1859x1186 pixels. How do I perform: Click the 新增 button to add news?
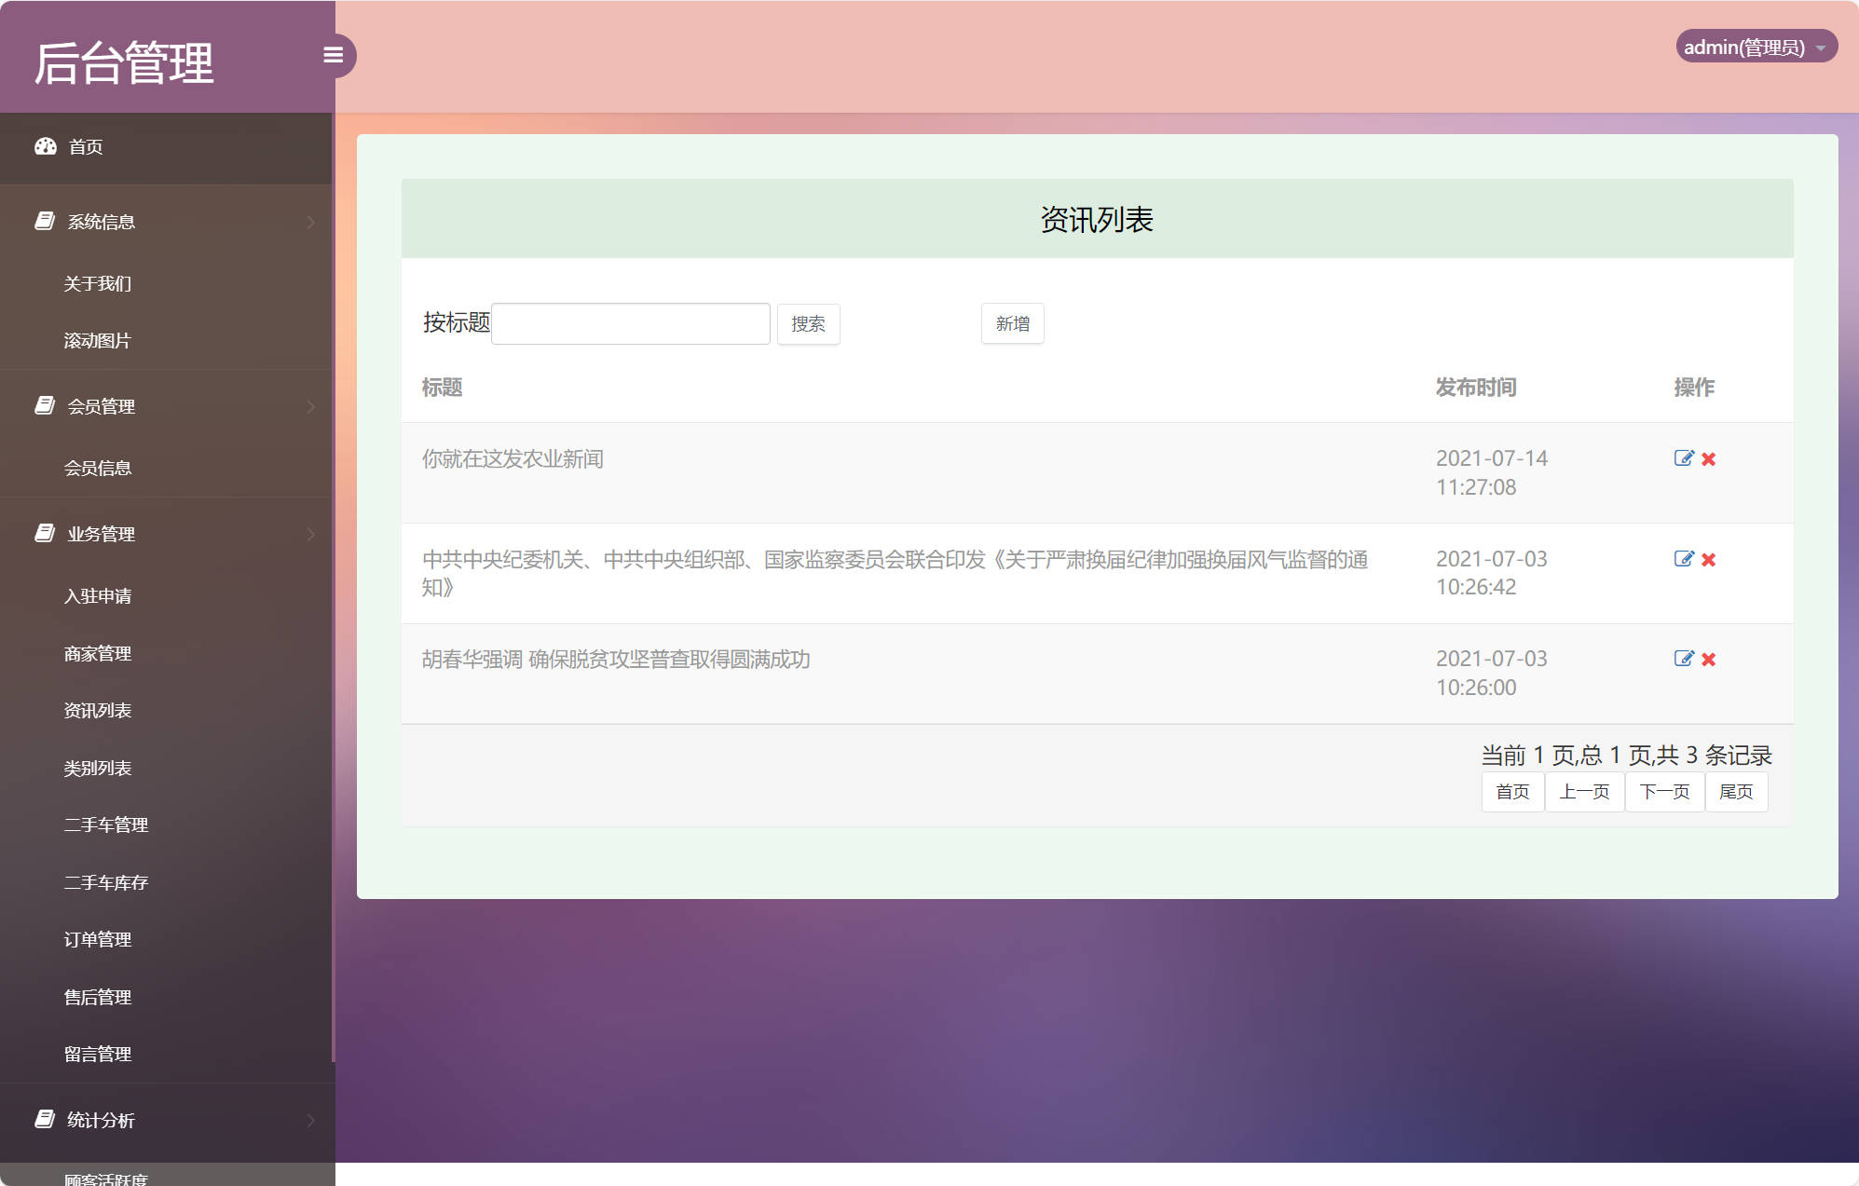pos(1012,323)
